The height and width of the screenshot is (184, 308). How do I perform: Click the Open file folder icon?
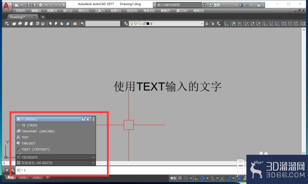[x=22, y=5]
